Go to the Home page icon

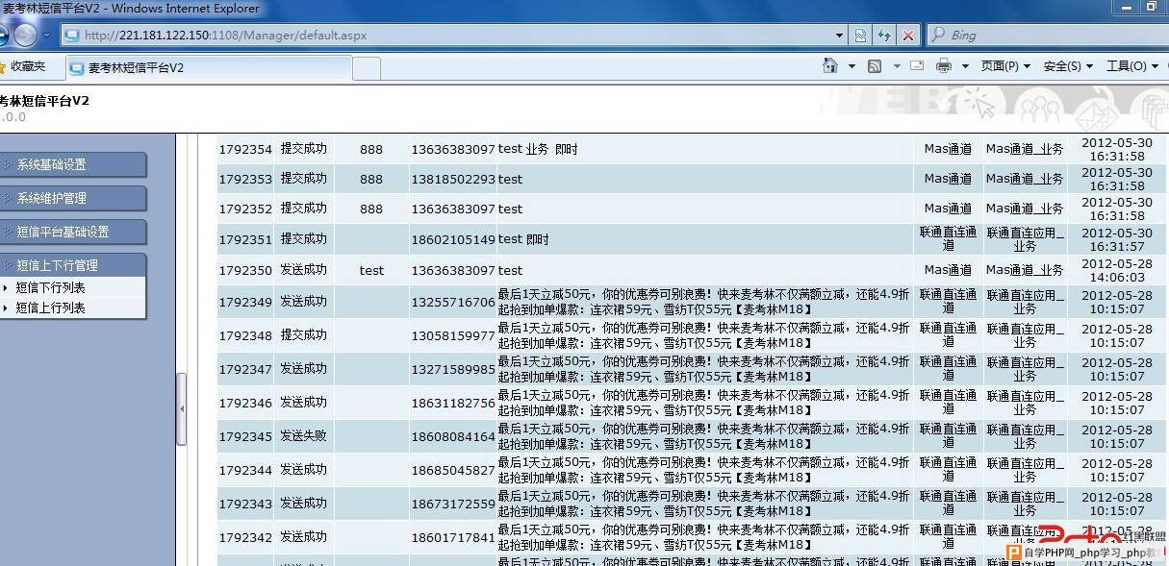point(830,66)
